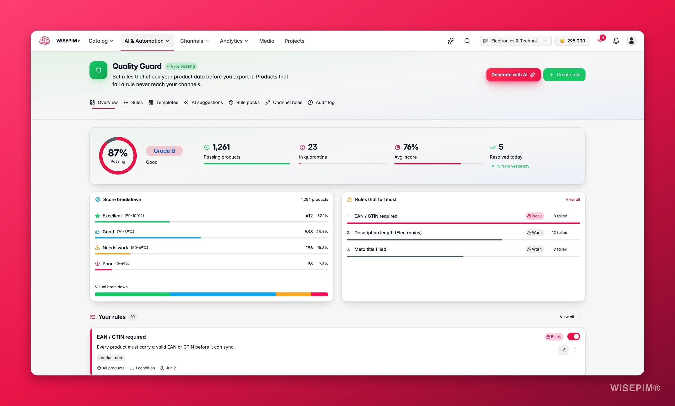Click the passing products check icon
675x406 pixels.
tap(207, 147)
